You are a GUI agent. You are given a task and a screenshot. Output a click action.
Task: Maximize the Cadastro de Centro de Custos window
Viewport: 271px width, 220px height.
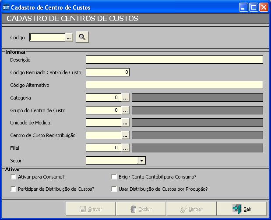coord(253,7)
